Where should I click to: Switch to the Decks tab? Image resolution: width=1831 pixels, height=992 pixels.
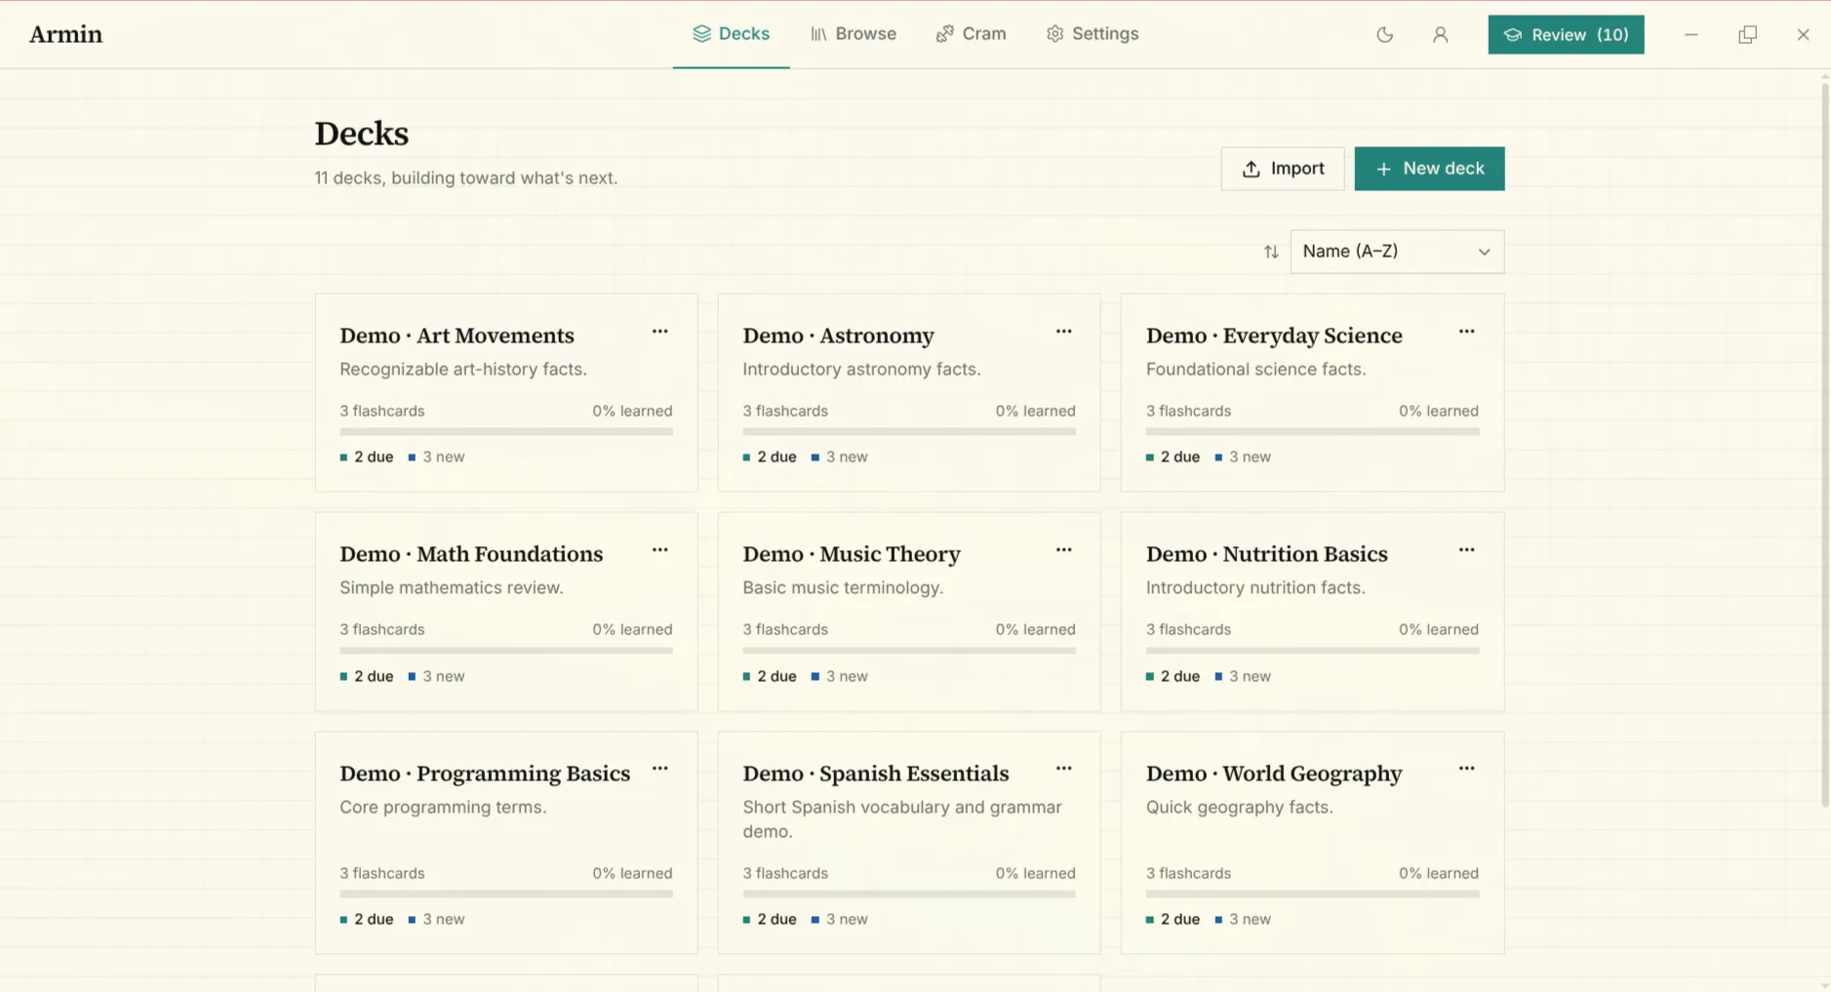[731, 34]
